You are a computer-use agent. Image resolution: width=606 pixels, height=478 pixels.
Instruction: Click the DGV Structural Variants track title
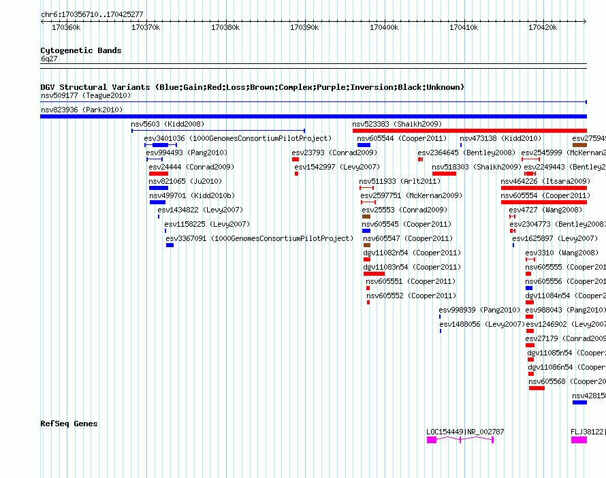tap(253, 87)
